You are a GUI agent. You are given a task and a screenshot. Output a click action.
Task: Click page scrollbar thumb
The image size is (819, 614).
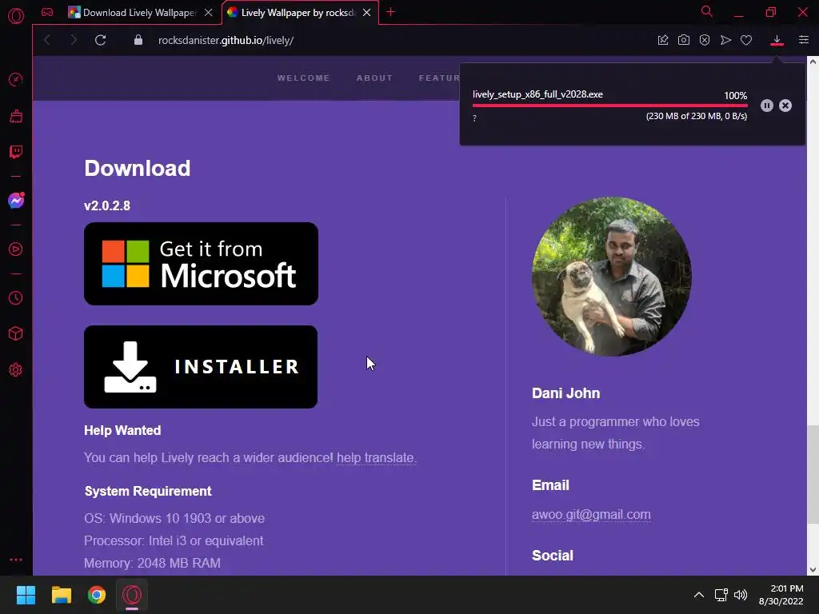click(813, 475)
